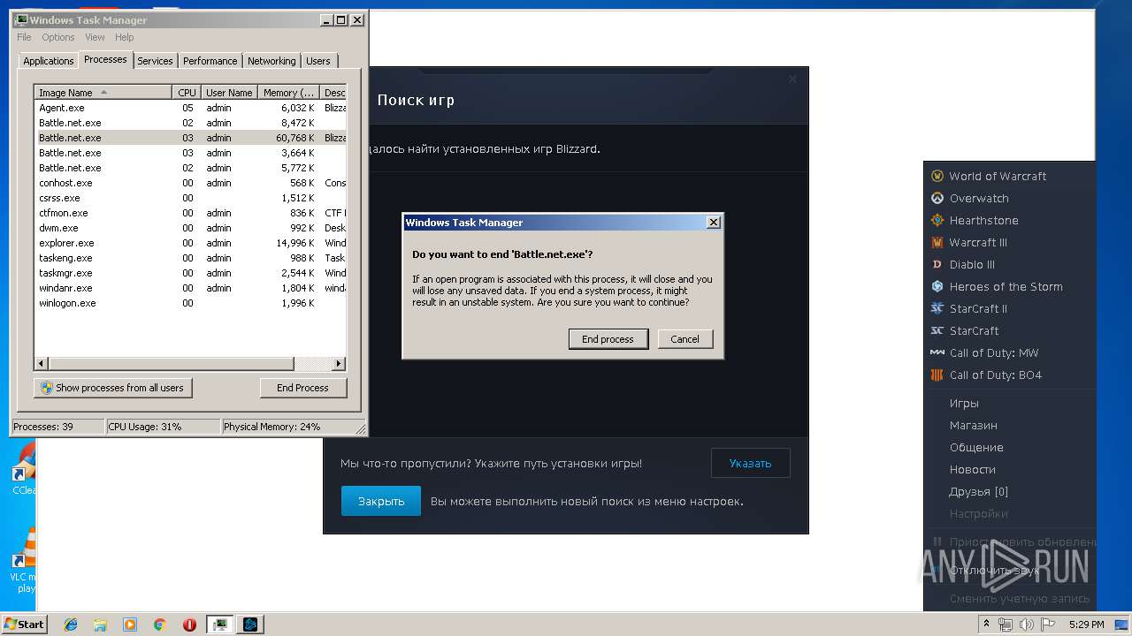Confirm End process in dialog
This screenshot has width=1132, height=636.
coord(608,339)
